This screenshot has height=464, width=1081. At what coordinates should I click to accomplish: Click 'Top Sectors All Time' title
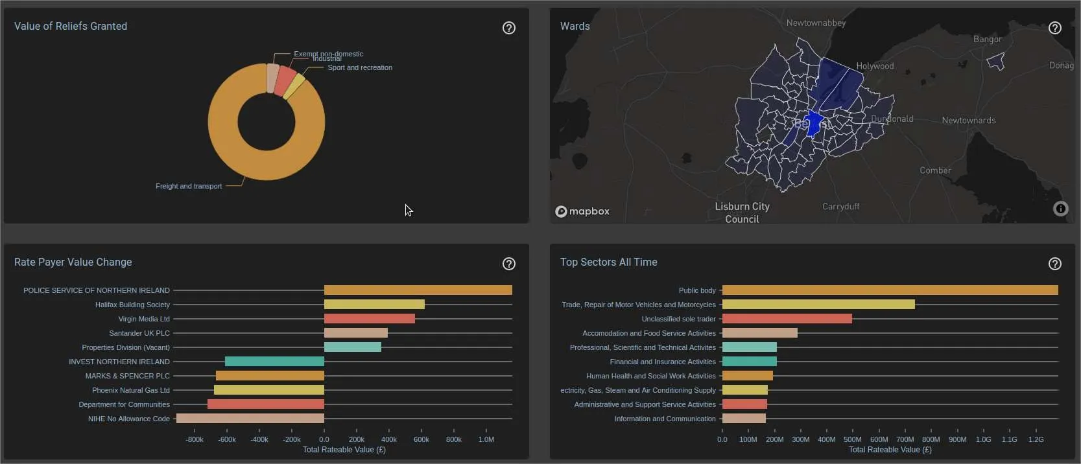click(609, 262)
